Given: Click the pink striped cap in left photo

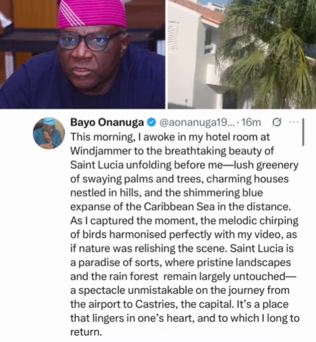Looking at the screenshot, I should 92,15.
